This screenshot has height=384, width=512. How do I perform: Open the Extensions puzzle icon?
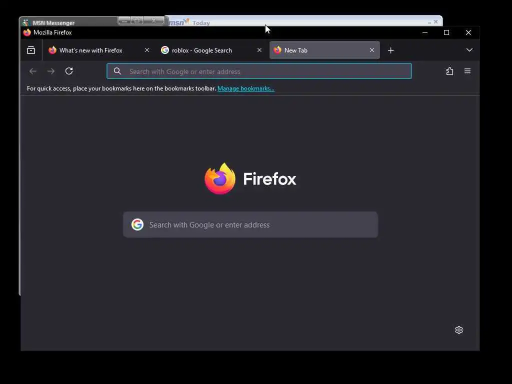[449, 71]
